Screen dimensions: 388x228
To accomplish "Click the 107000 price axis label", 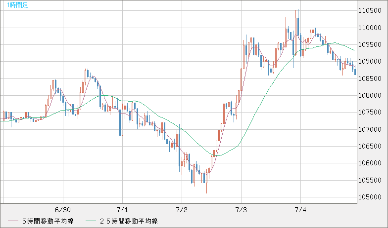I will (x=370, y=129).
